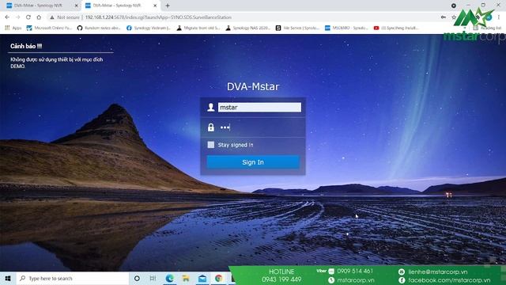Screen dimensions: 506x285
Task: Open the Random notes GitHub bookmark
Action: pyautogui.click(x=99, y=28)
